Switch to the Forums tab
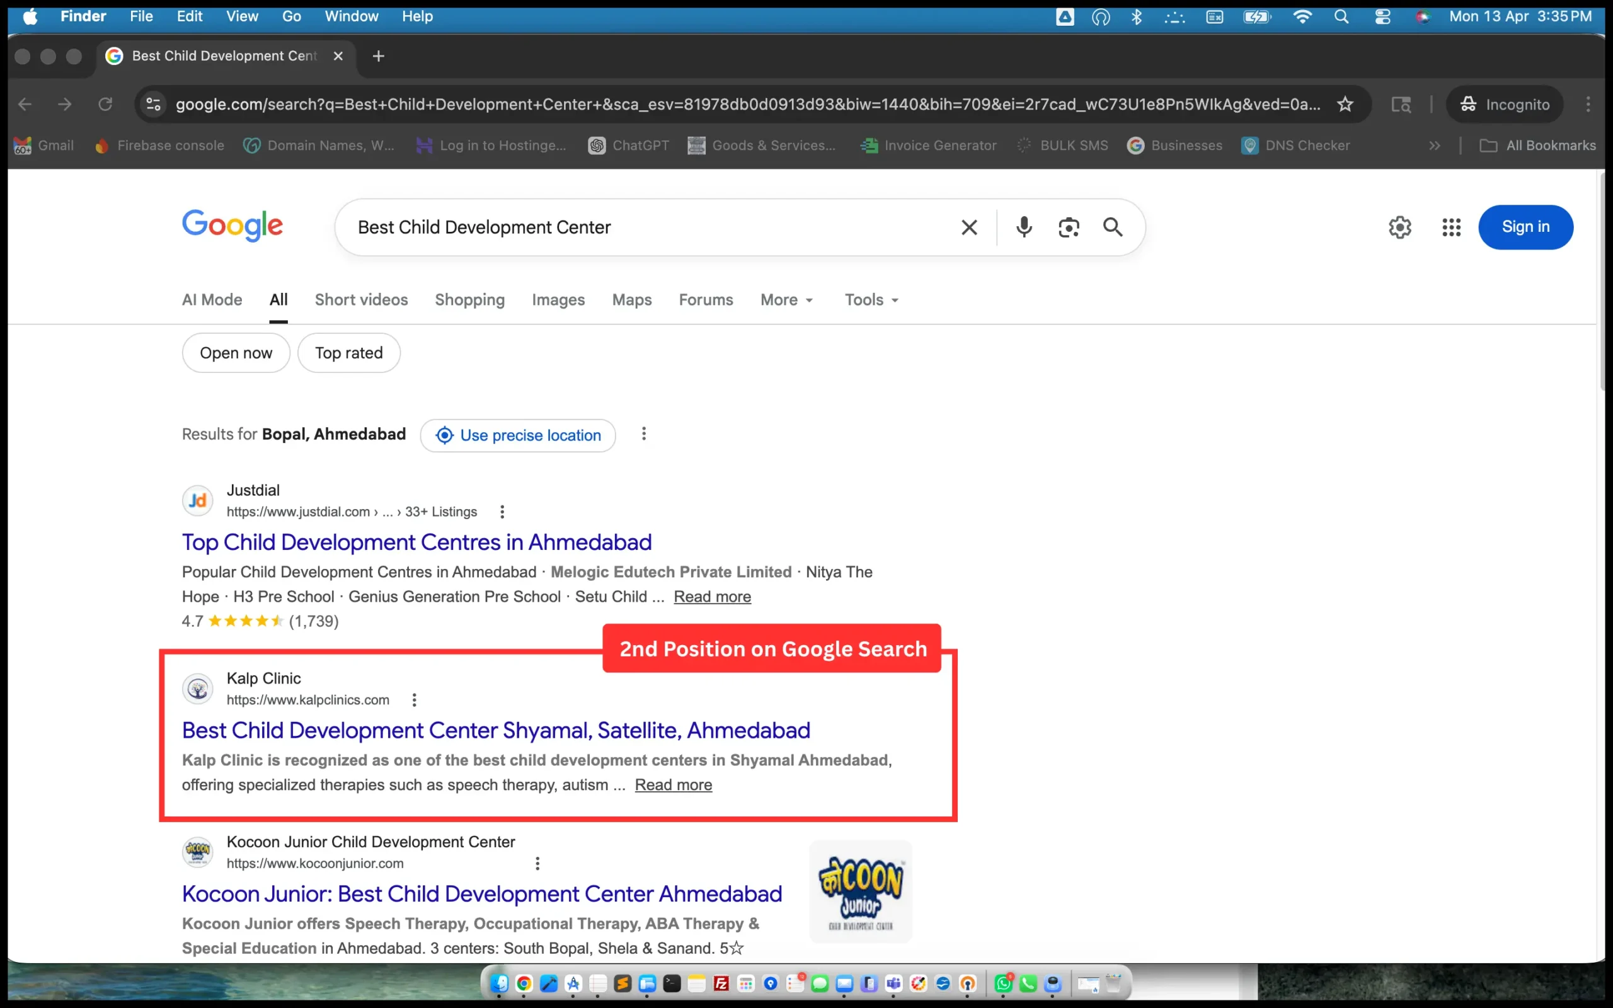This screenshot has width=1613, height=1008. coord(706,300)
